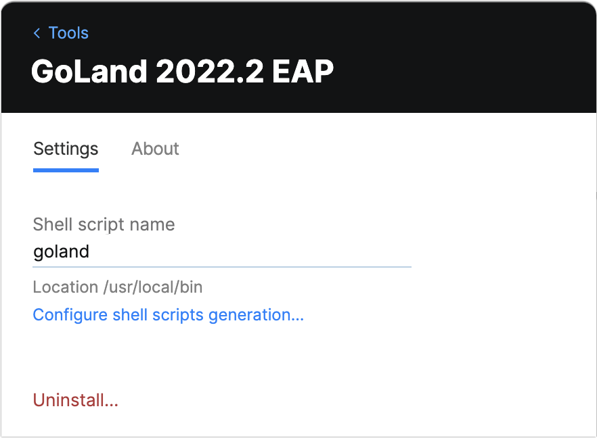Click 'EAP' in the header title
The height and width of the screenshot is (438, 597).
pos(303,71)
